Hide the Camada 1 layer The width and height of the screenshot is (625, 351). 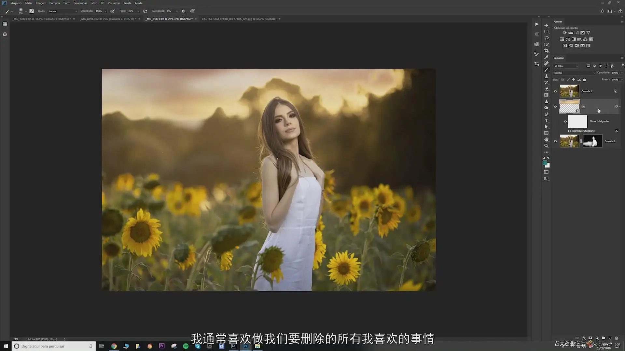point(555,91)
